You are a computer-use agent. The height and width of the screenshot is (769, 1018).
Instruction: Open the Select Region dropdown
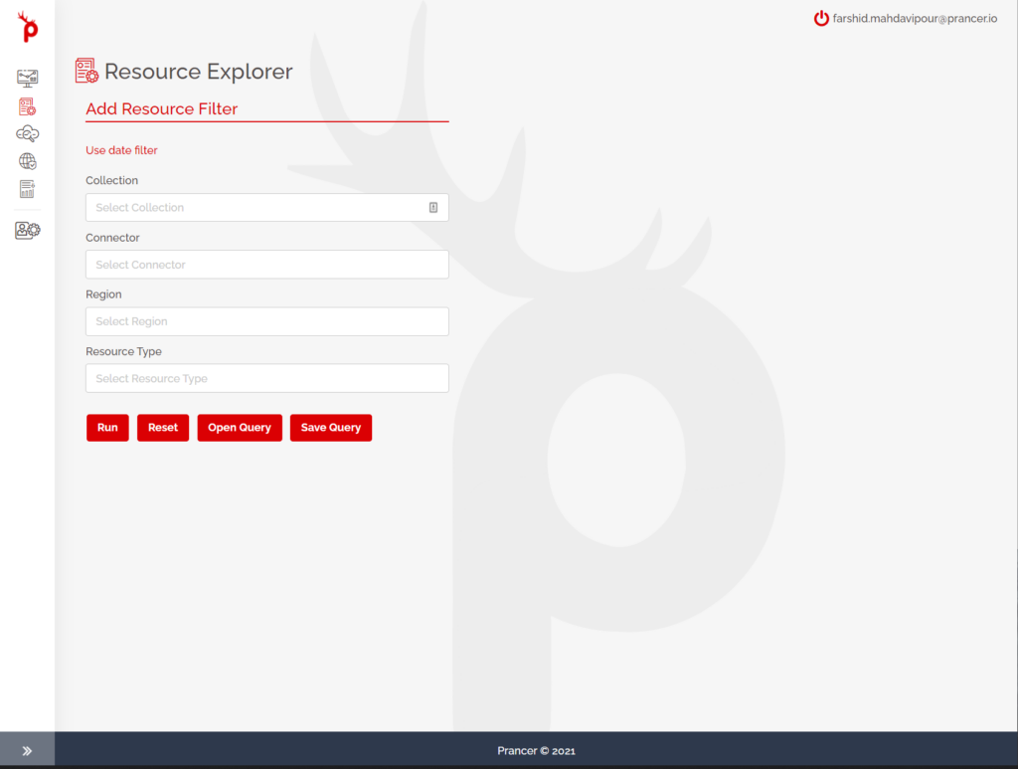click(x=266, y=321)
